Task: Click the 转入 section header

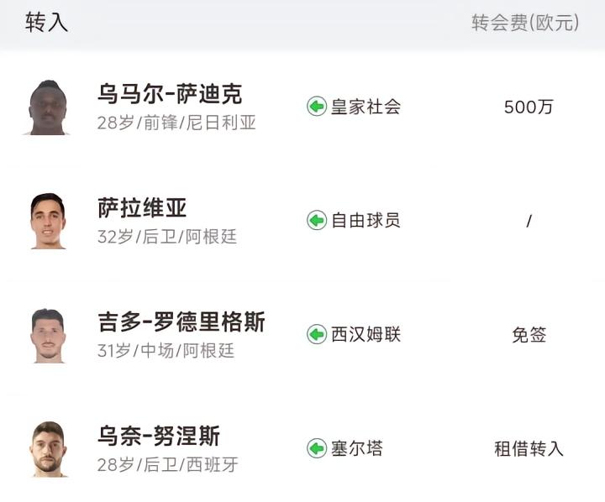Action: (47, 22)
